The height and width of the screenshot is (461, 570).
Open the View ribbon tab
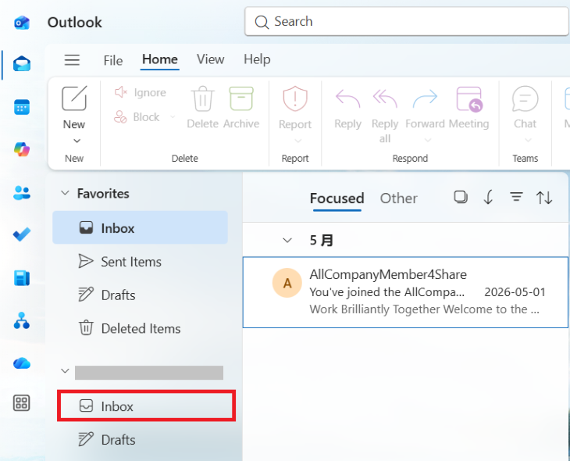click(211, 59)
